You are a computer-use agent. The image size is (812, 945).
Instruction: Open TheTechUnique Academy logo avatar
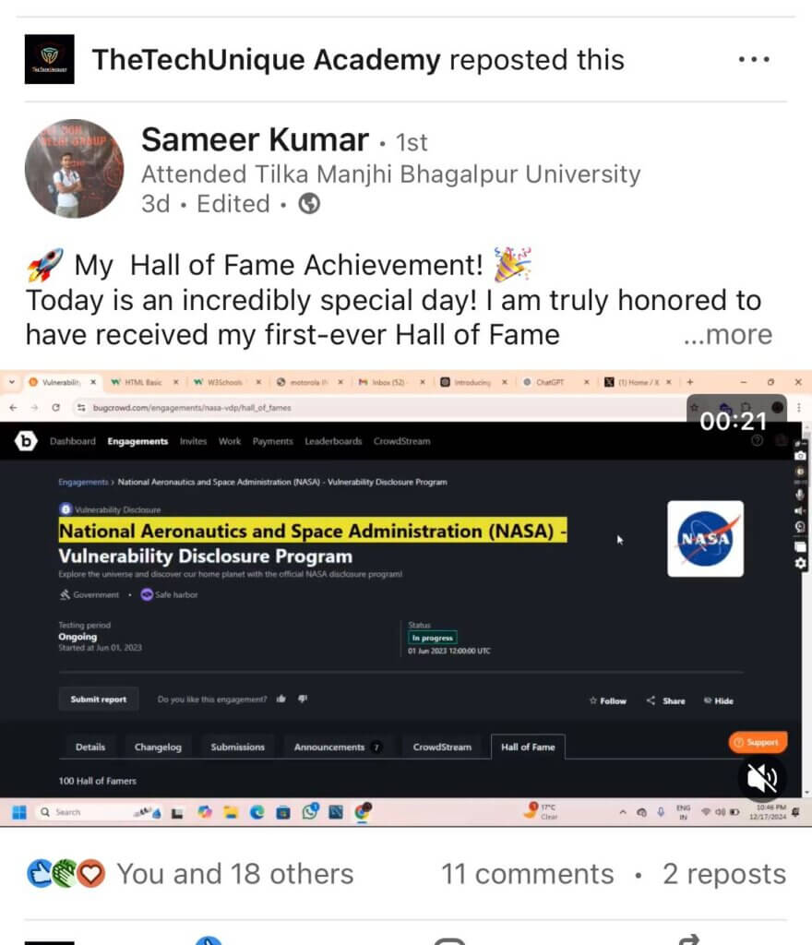[x=49, y=60]
